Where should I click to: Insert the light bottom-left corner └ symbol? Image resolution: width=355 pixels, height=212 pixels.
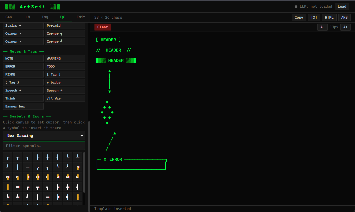67,157
